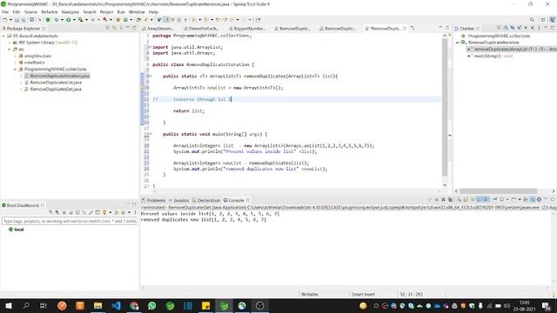557x313 pixels.
Task: Click the Debug (bug) toolbar button
Action: coord(57,20)
